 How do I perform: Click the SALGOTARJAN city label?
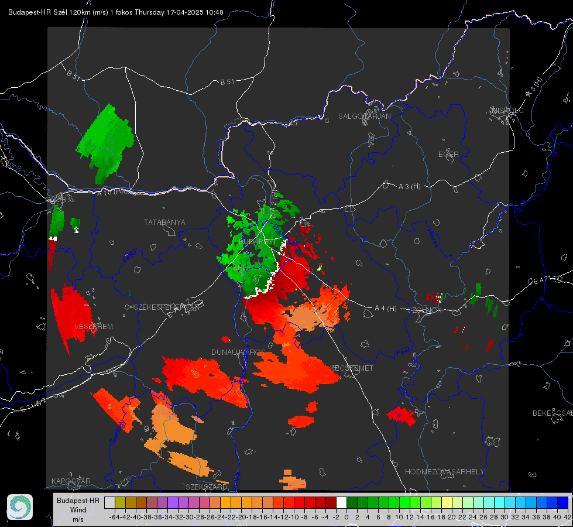(364, 117)
